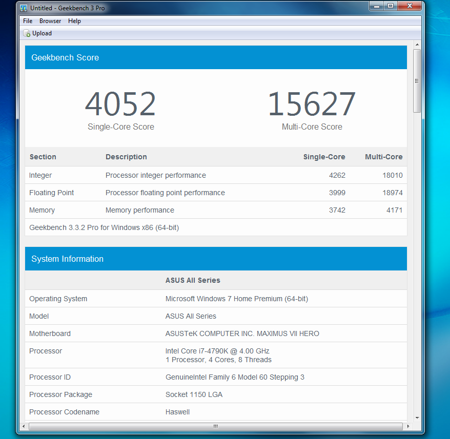
Task: Open the File menu
Action: click(28, 21)
